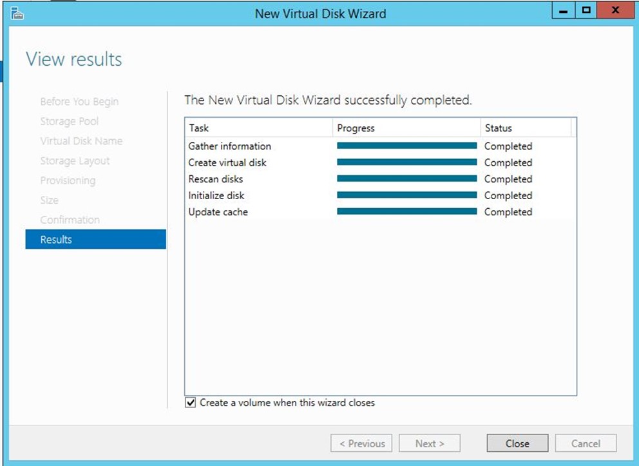Click the Completed status for Initialize disk
This screenshot has height=466, width=639.
[508, 195]
